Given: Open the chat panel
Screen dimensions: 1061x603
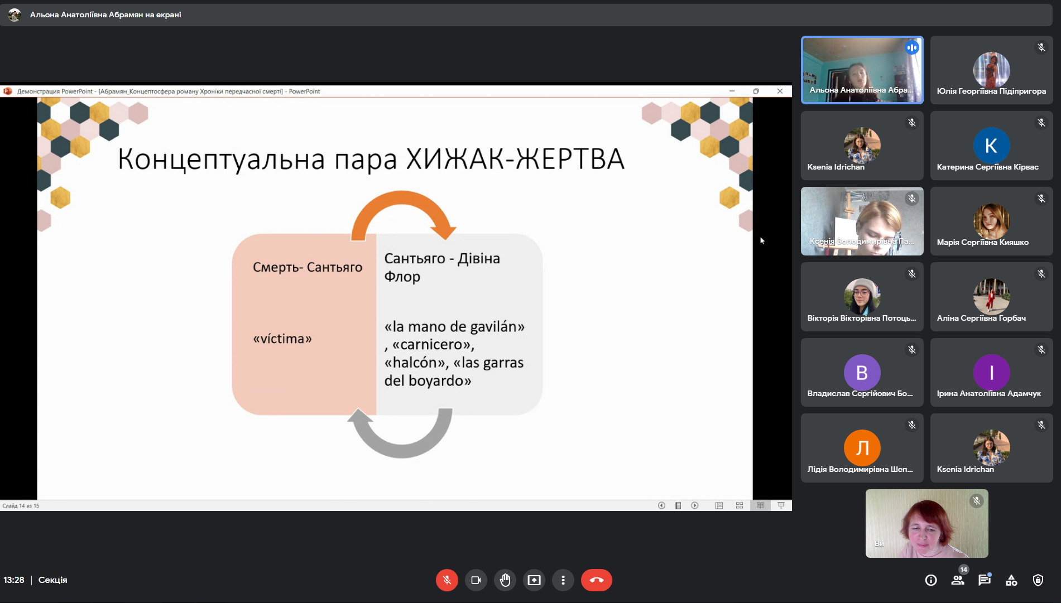Looking at the screenshot, I should click(984, 580).
